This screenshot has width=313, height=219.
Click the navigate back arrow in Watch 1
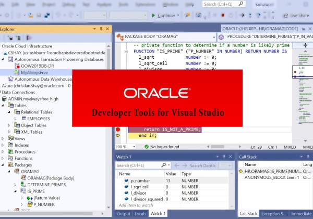click(177, 165)
